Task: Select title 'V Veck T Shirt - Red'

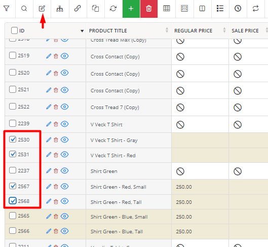Action: pyautogui.click(x=113, y=156)
